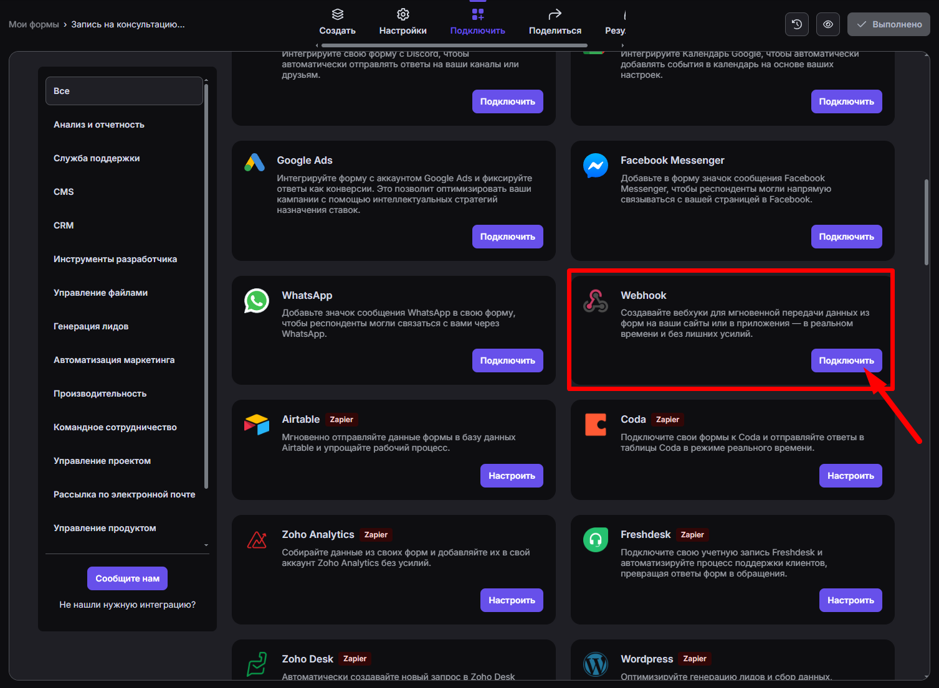The height and width of the screenshot is (688, 939).
Task: Click the Google Ads logo icon
Action: pos(254,163)
